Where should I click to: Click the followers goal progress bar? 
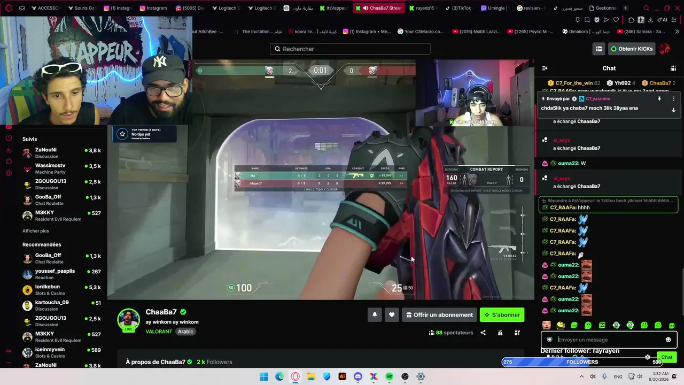click(x=582, y=362)
